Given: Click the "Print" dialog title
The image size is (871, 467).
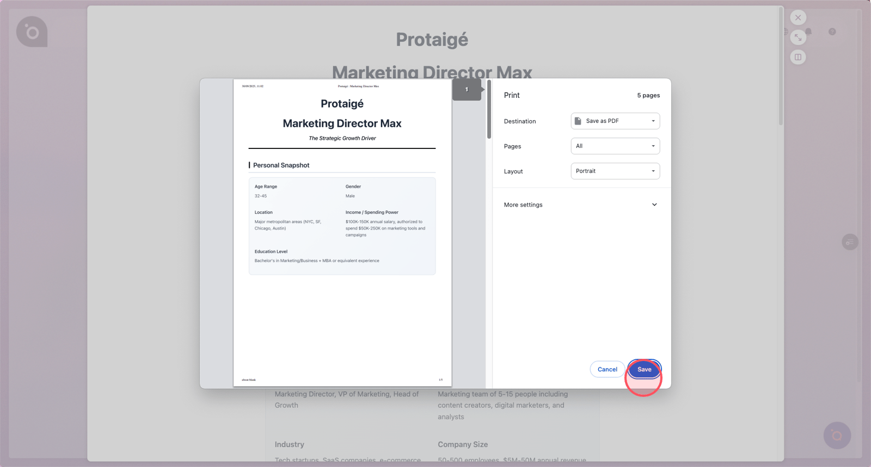Looking at the screenshot, I should tap(512, 95).
